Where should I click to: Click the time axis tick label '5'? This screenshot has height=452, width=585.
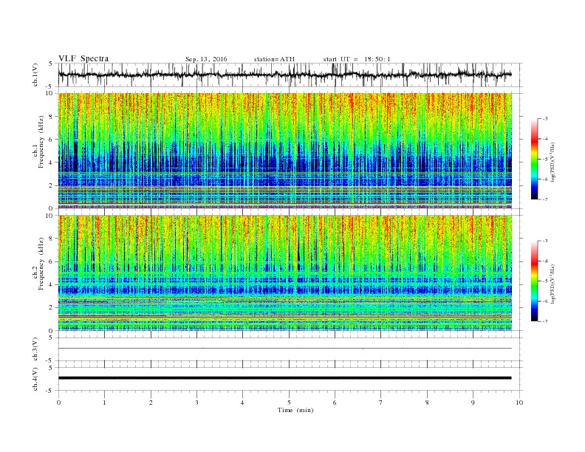click(289, 403)
